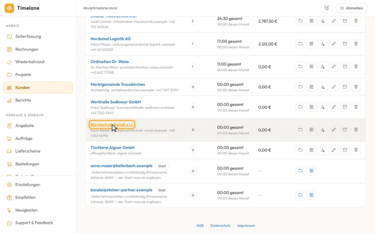The height and width of the screenshot is (234, 375).
Task: Open the Wiederkehrend sidebar item
Action: [38, 62]
